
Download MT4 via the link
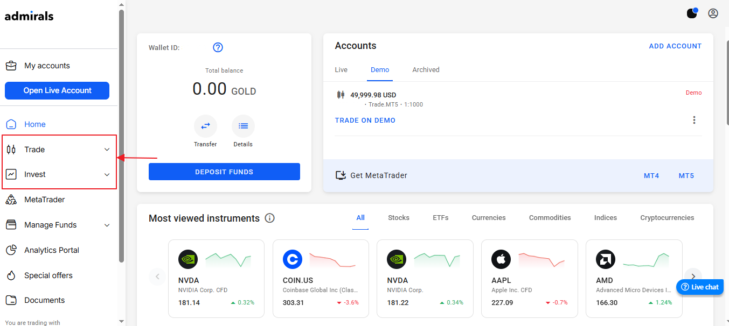pos(651,175)
